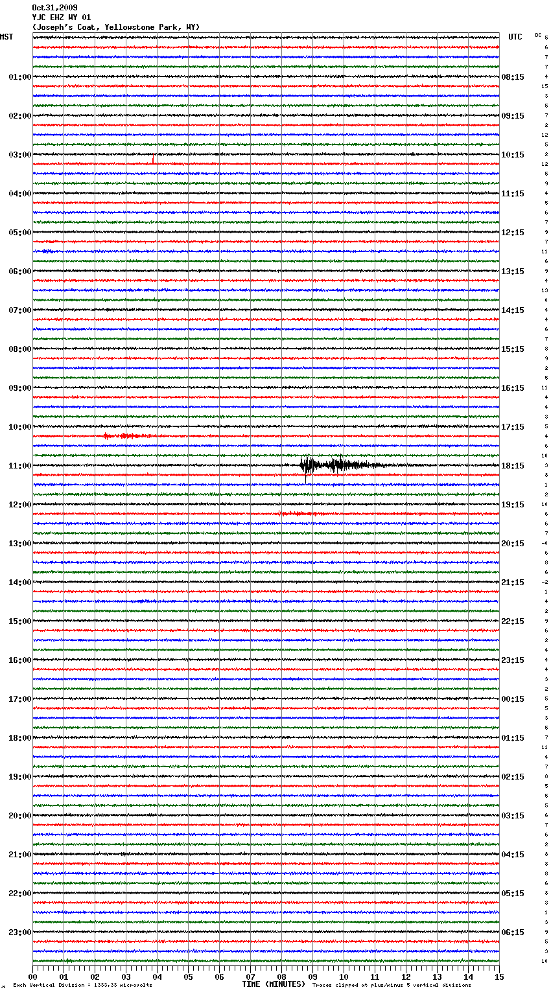The width and height of the screenshot is (551, 994).
Task: Select the 20:00 MST time label
Action: (20, 816)
